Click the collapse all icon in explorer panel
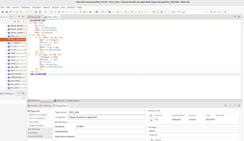The height and width of the screenshot is (141, 244). pyautogui.click(x=15, y=22)
